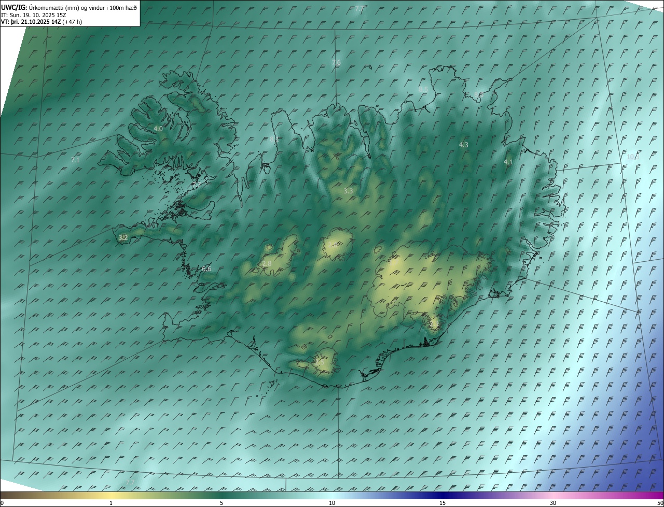
Task: Click the 4.0 value over the Westfjords
Action: tap(158, 129)
